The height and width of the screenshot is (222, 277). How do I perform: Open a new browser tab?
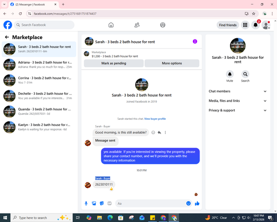tap(63, 4)
